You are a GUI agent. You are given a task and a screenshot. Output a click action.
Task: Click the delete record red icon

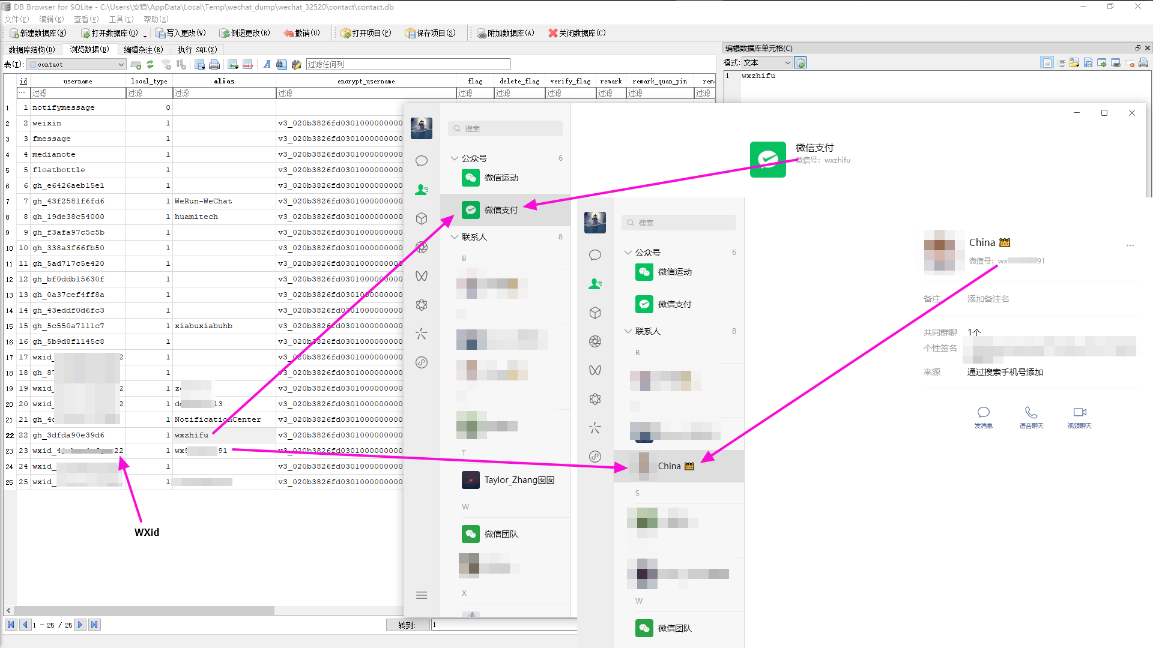(247, 64)
